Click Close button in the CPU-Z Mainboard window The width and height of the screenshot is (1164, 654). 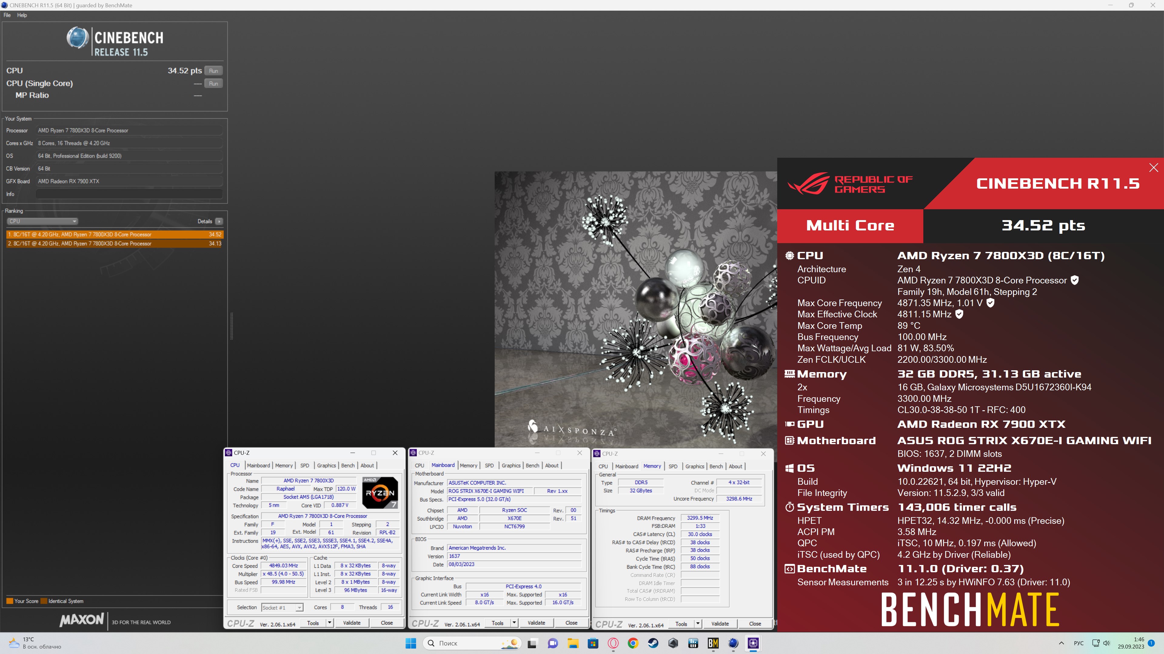point(571,623)
